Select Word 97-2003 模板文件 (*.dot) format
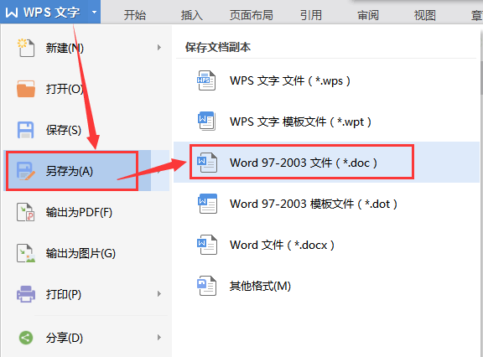 326,204
